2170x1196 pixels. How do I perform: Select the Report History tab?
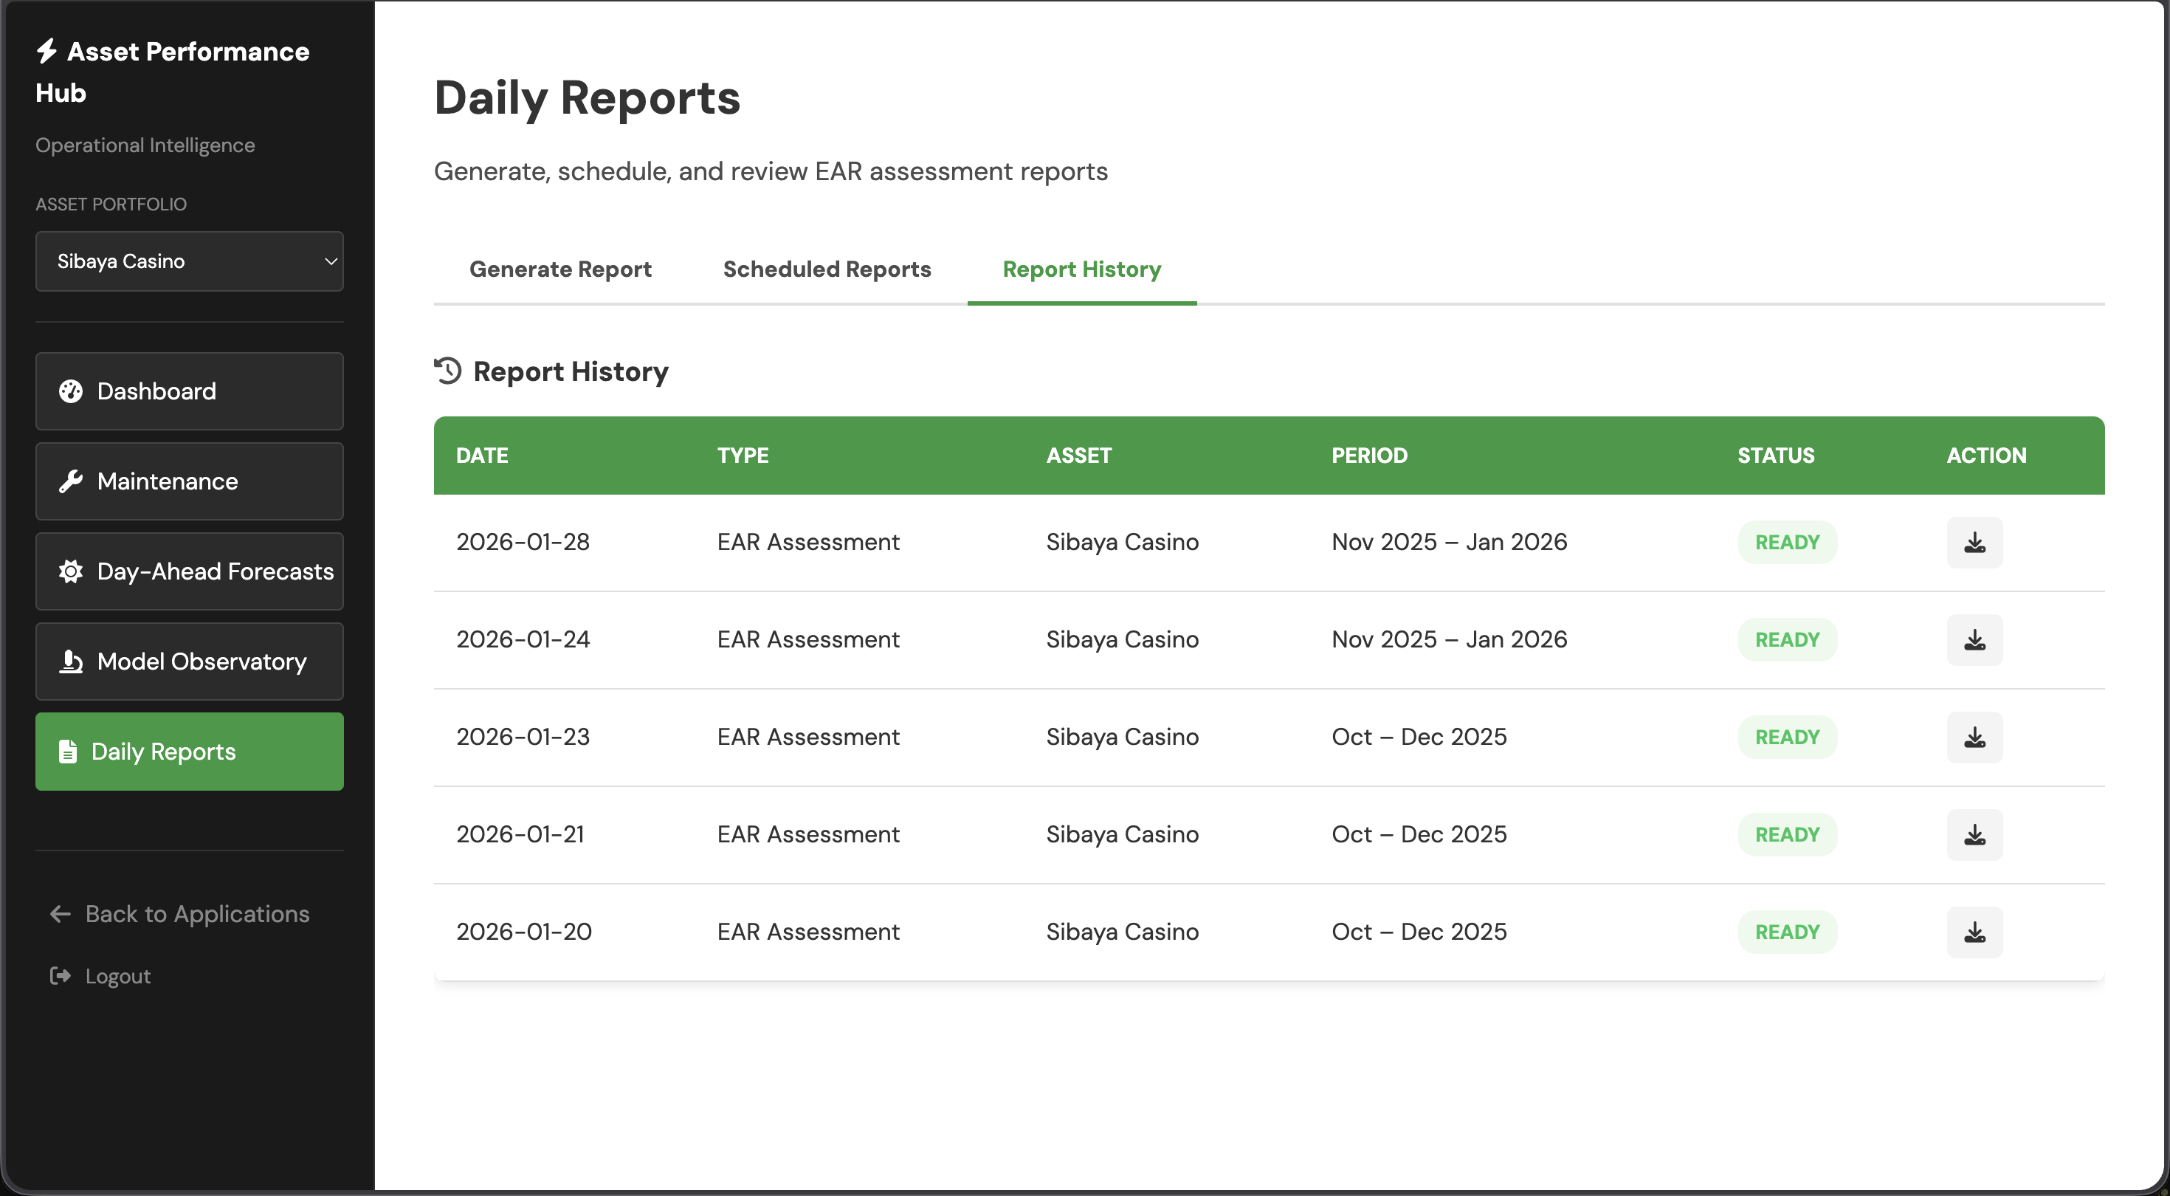point(1081,269)
